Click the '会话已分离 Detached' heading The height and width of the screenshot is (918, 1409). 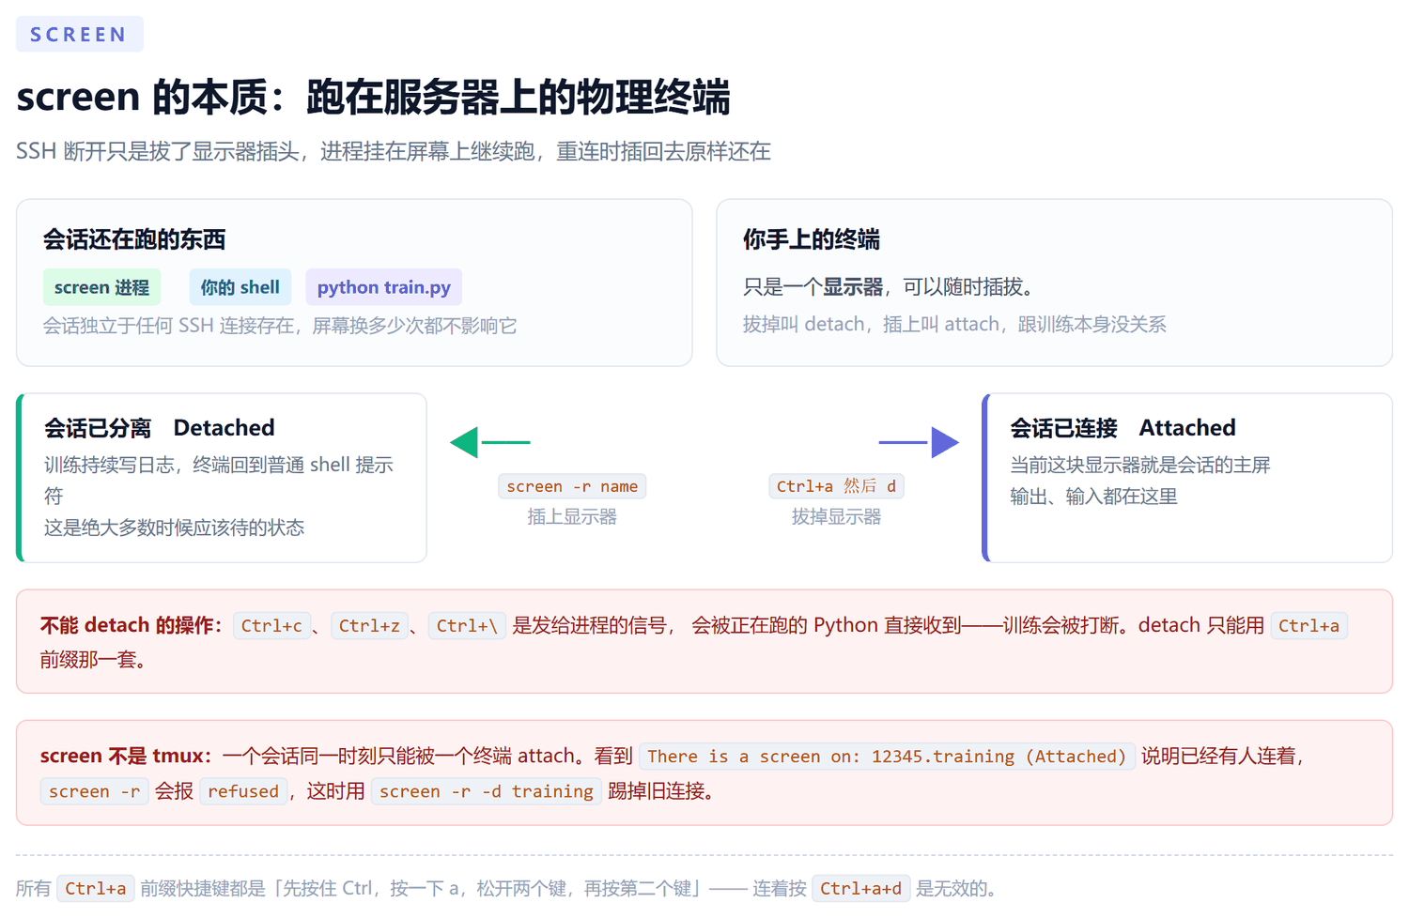pyautogui.click(x=160, y=428)
